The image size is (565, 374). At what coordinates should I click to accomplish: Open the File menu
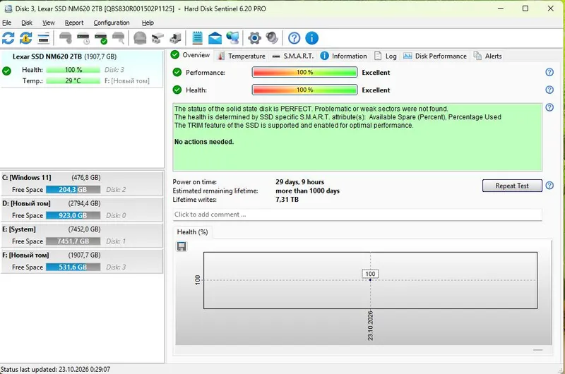6,23
